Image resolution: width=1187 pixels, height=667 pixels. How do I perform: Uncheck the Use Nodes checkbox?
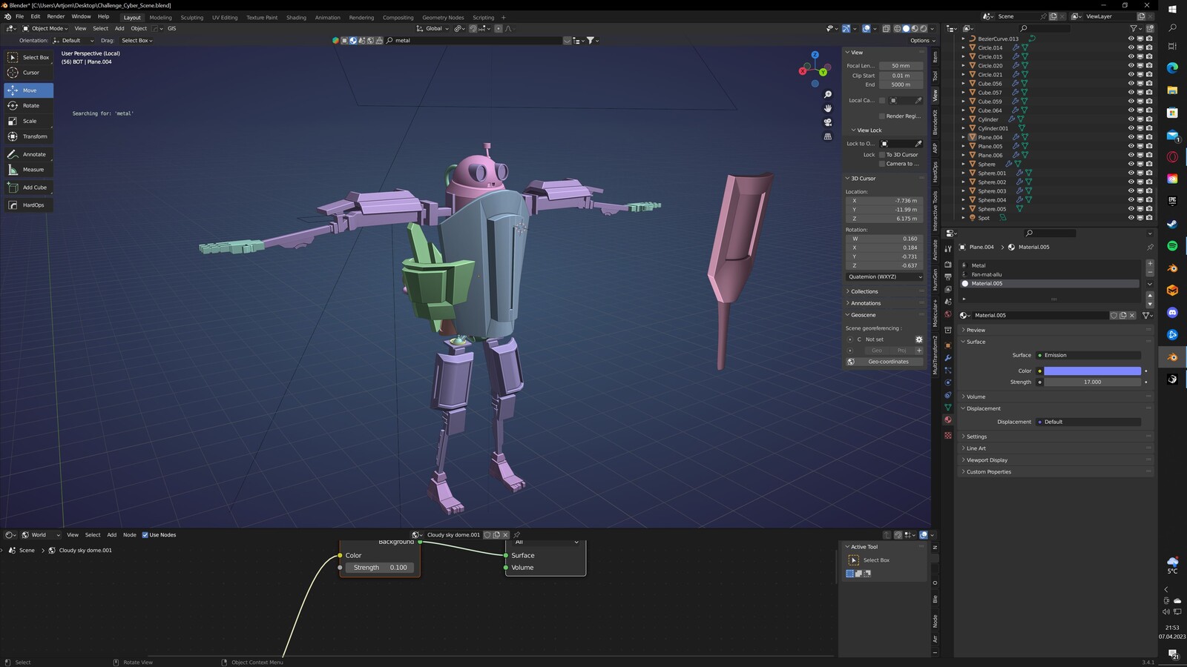click(x=145, y=535)
